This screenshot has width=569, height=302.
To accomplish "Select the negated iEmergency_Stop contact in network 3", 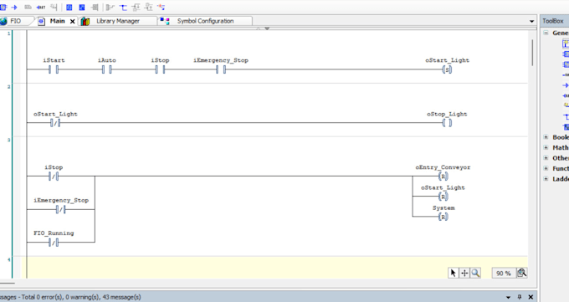I will tap(60, 209).
